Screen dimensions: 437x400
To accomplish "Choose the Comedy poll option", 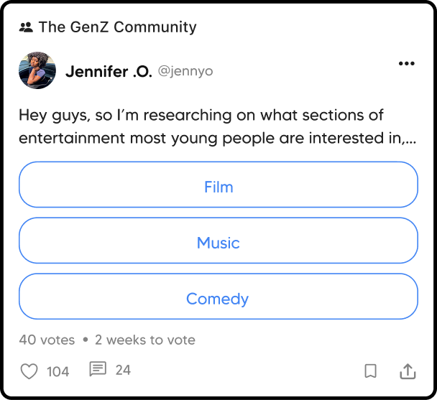I will 218,299.
